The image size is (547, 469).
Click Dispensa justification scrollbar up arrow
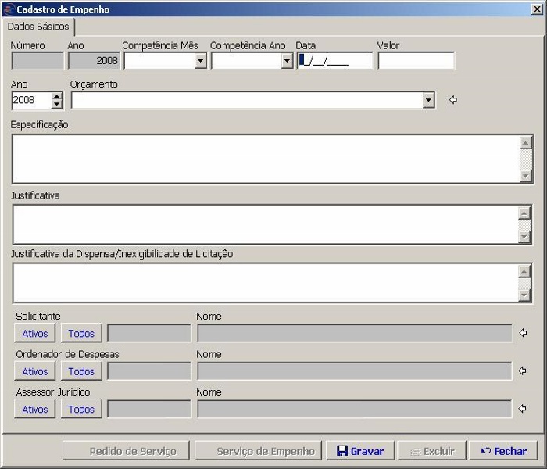tap(524, 271)
